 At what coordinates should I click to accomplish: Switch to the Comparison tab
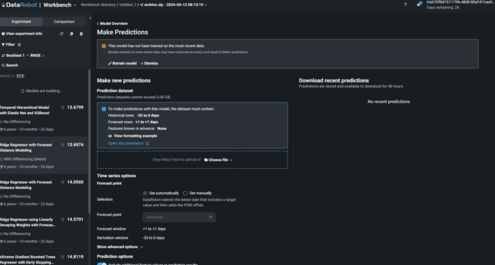click(x=64, y=21)
